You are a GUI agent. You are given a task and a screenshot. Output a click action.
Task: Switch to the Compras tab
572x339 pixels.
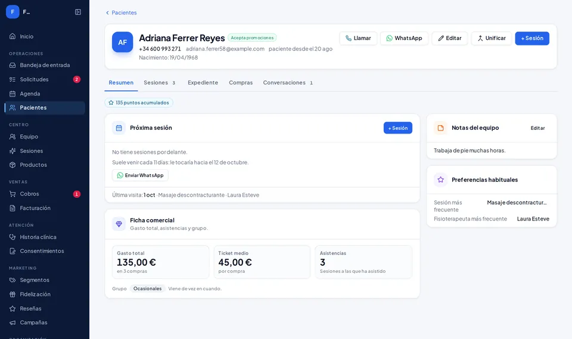coord(241,83)
